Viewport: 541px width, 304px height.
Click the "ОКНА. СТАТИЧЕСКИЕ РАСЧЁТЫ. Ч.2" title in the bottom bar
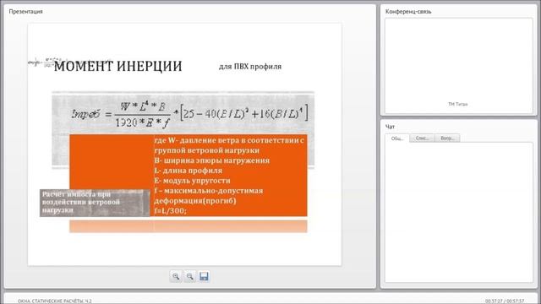[54, 301]
